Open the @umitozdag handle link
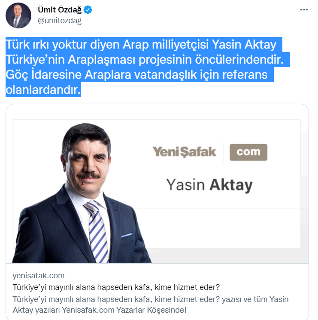The height and width of the screenshot is (320, 318). 60,21
